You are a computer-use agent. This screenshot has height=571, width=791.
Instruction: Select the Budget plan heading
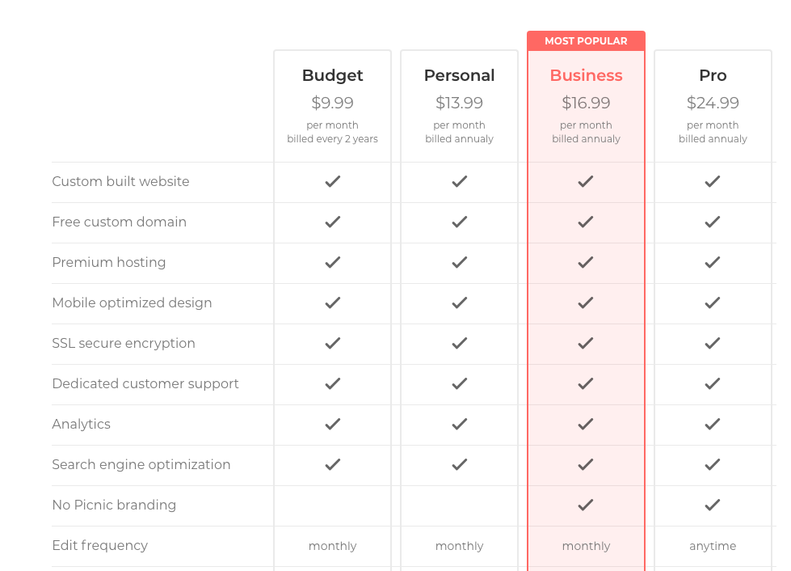(x=332, y=75)
